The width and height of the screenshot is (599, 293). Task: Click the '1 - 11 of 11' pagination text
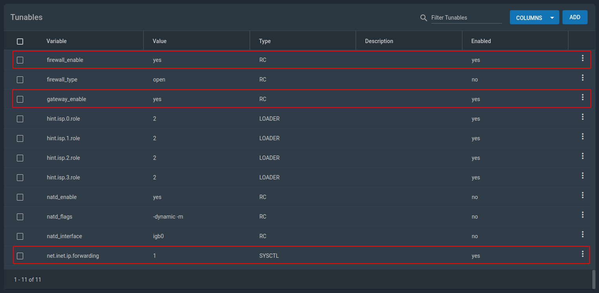(27, 280)
